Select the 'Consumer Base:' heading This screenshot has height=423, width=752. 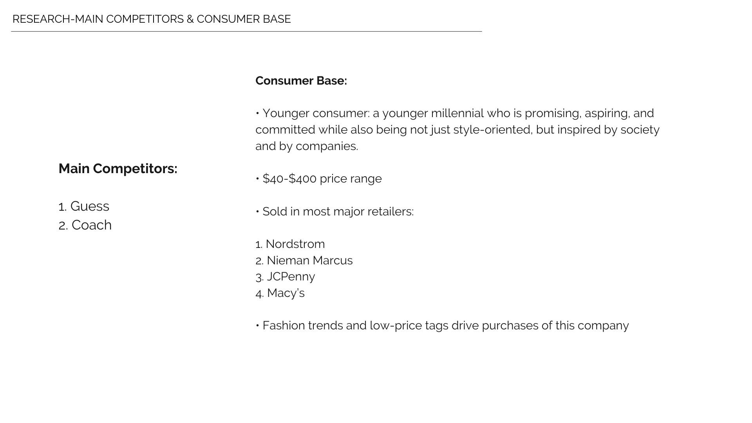301,81
